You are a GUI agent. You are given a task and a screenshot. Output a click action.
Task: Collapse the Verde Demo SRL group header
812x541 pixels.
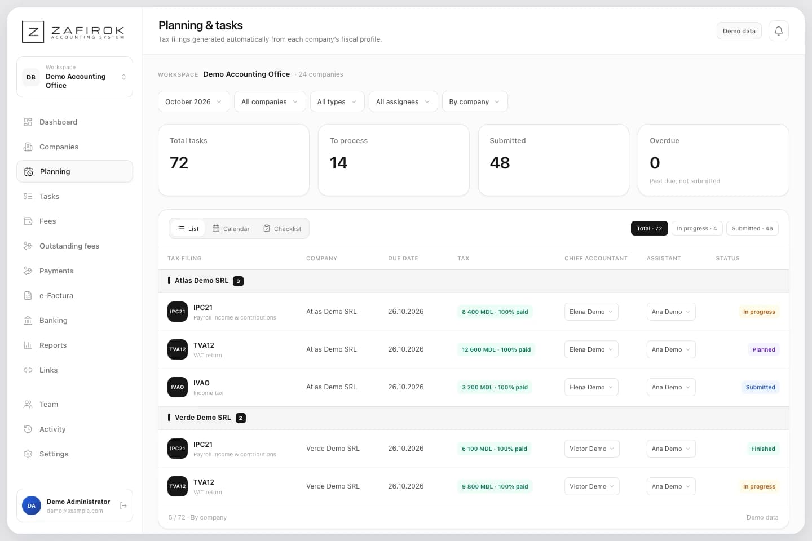(x=474, y=418)
